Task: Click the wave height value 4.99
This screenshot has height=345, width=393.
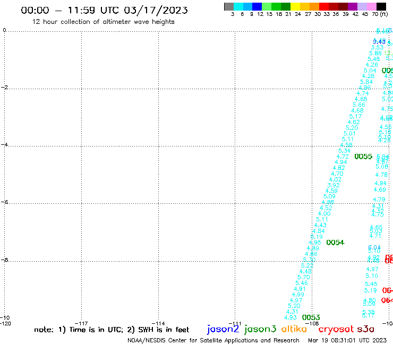Action: (x=298, y=295)
